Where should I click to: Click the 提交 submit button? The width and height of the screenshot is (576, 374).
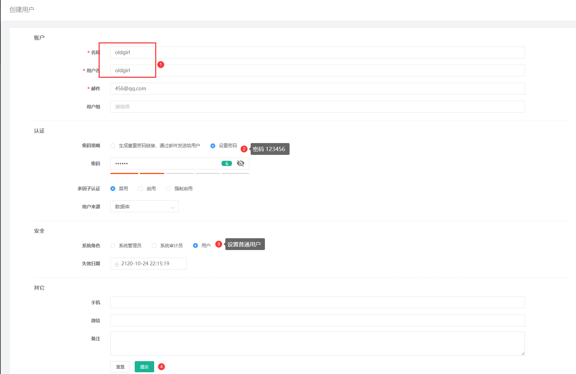coord(144,367)
